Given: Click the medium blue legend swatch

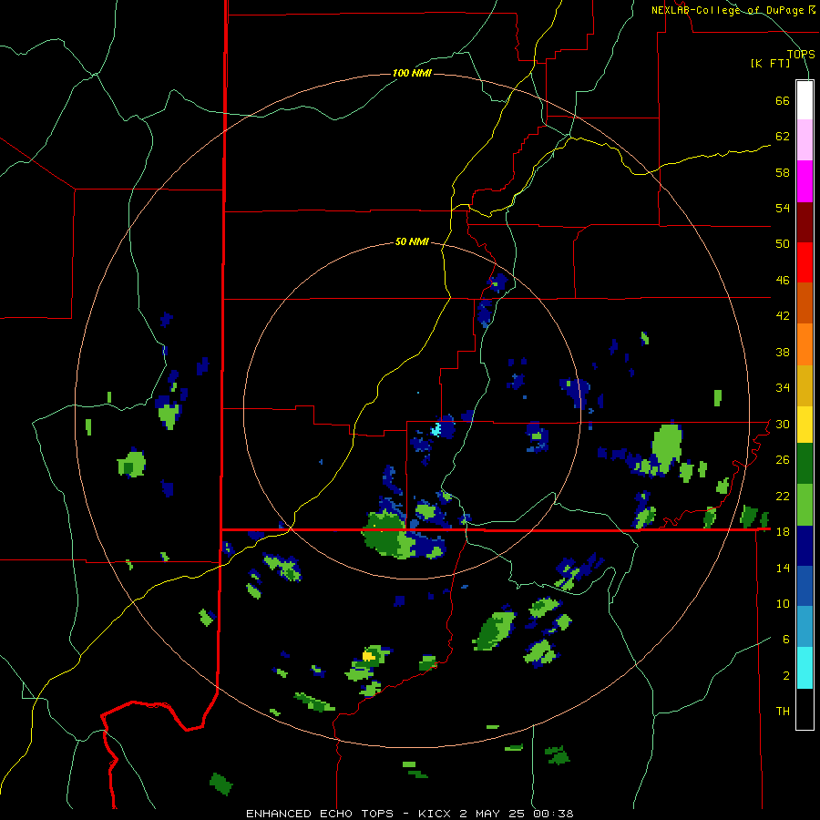Looking at the screenshot, I should (x=805, y=587).
